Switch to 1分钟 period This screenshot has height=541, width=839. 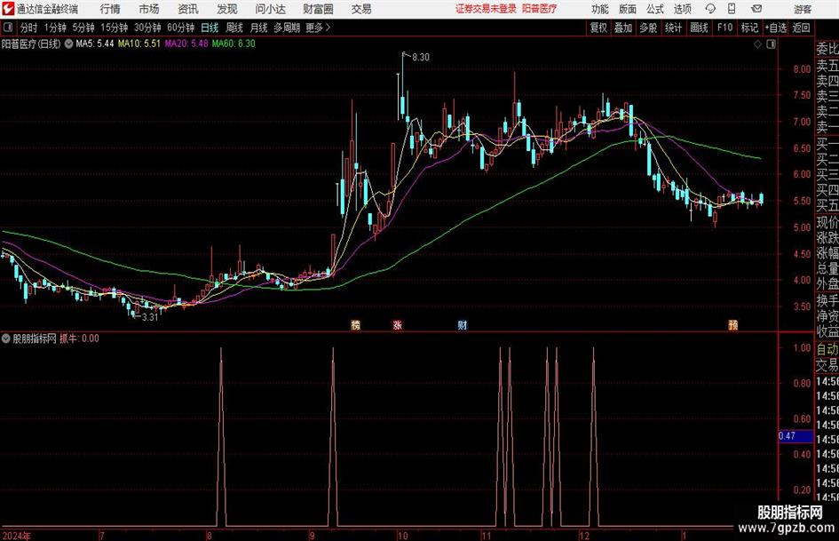(x=55, y=28)
